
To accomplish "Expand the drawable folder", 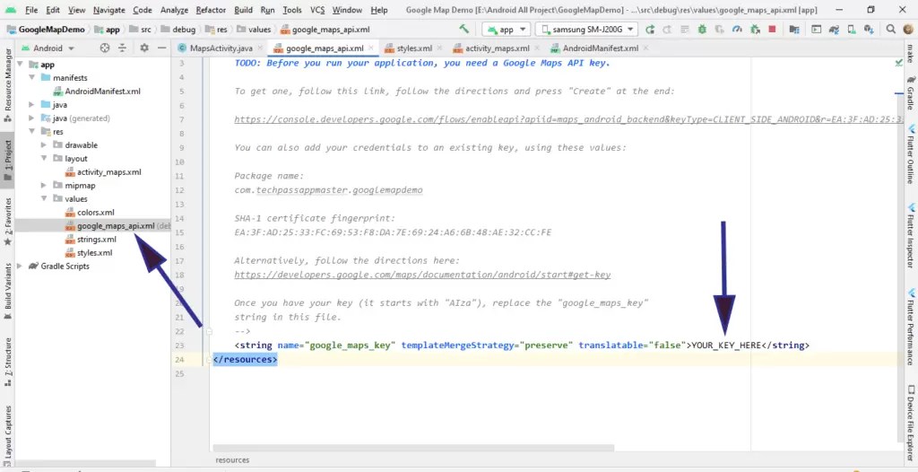I will pos(45,145).
